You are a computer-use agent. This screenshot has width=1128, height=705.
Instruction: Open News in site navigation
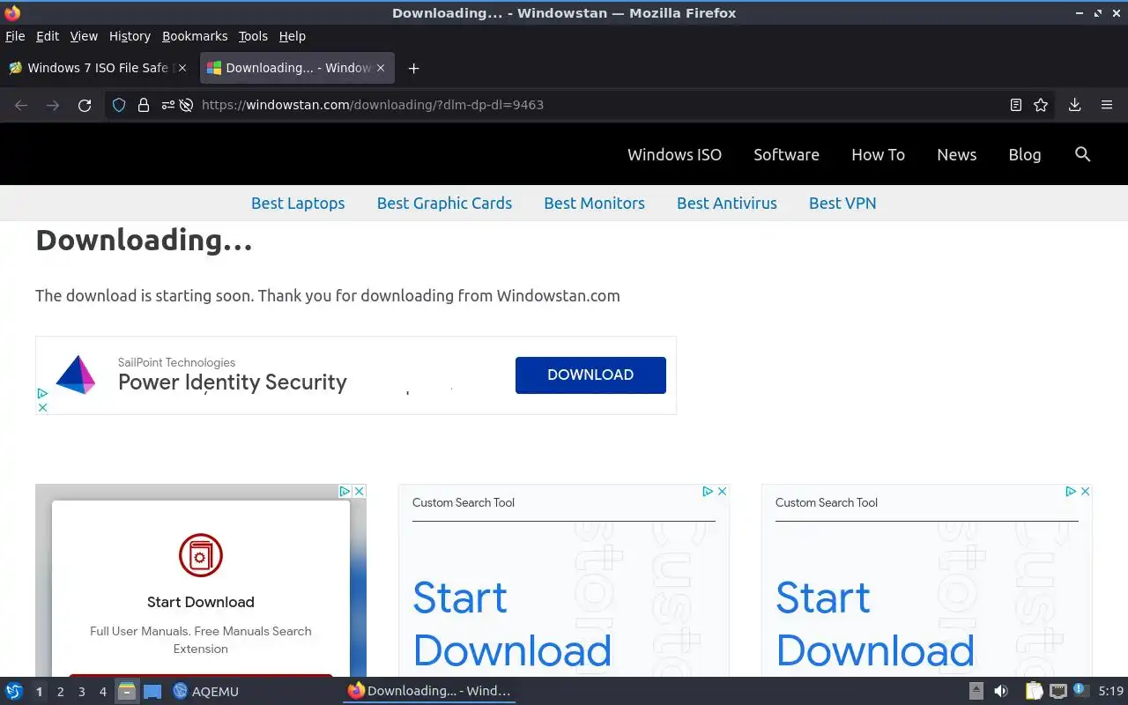tap(956, 154)
